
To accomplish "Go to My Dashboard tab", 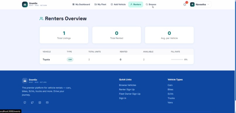I will click(x=81, y=4).
